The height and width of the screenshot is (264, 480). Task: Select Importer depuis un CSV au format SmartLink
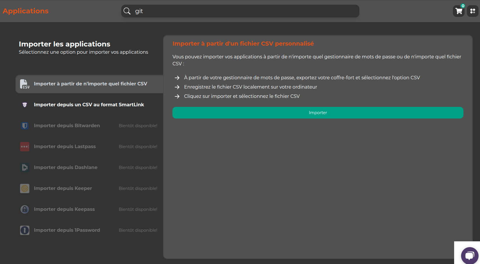pyautogui.click(x=89, y=105)
